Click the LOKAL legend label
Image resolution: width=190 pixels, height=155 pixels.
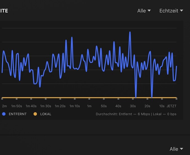46,114
